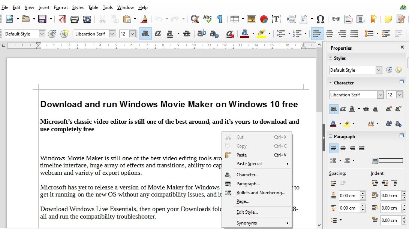The height and width of the screenshot is (229, 409).
Task: Insert a chart into the document
Action: [x=263, y=18]
